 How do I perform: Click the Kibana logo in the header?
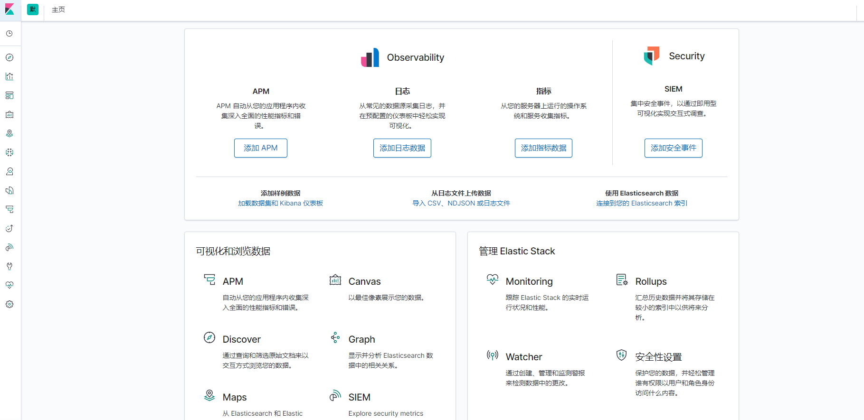(9, 9)
